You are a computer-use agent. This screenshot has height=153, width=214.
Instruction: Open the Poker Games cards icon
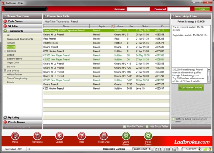click(148, 136)
